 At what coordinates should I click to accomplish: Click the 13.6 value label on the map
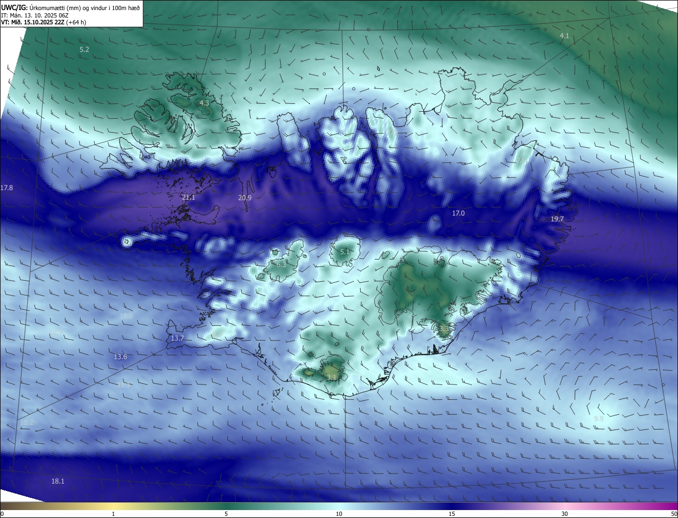point(121,356)
